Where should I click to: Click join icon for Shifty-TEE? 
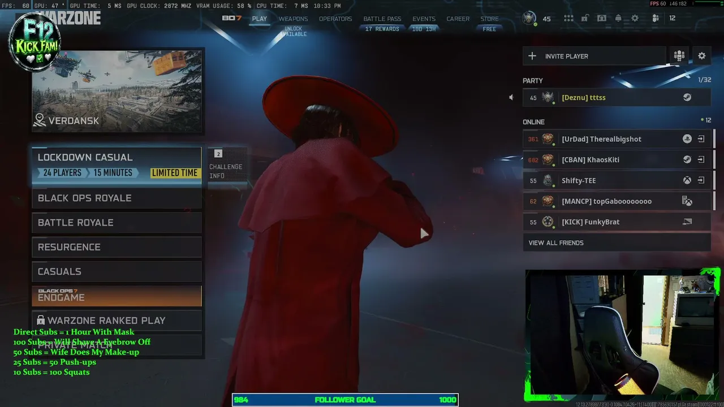click(x=701, y=180)
